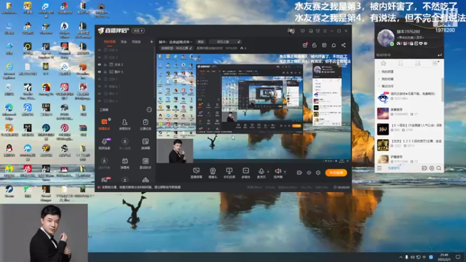Click the share icon above preview

(344, 45)
